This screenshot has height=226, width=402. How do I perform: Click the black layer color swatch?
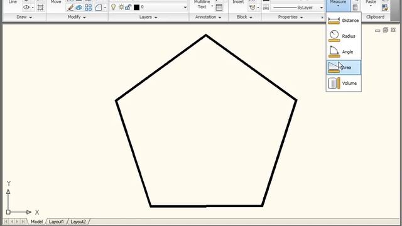[136, 7]
